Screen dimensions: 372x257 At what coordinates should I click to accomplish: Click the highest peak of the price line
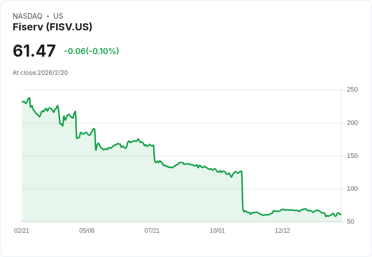tap(29, 98)
